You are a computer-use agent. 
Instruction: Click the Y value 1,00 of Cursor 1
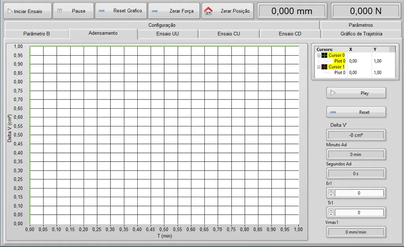click(x=378, y=73)
